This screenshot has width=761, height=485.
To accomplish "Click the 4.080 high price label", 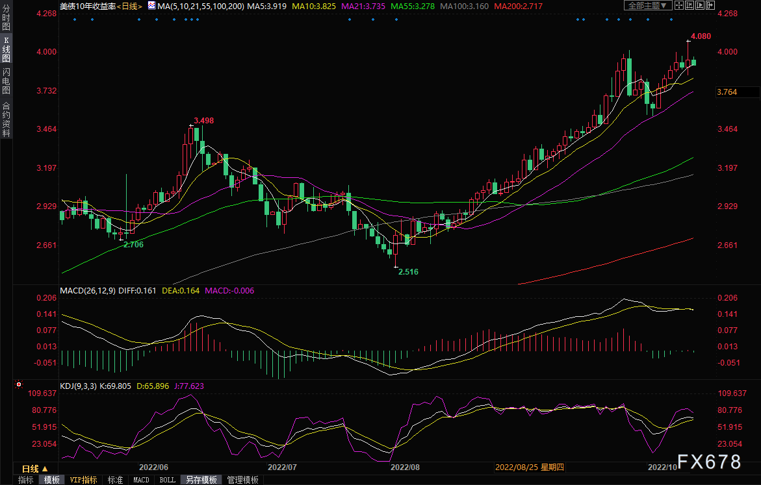I will 701,36.
